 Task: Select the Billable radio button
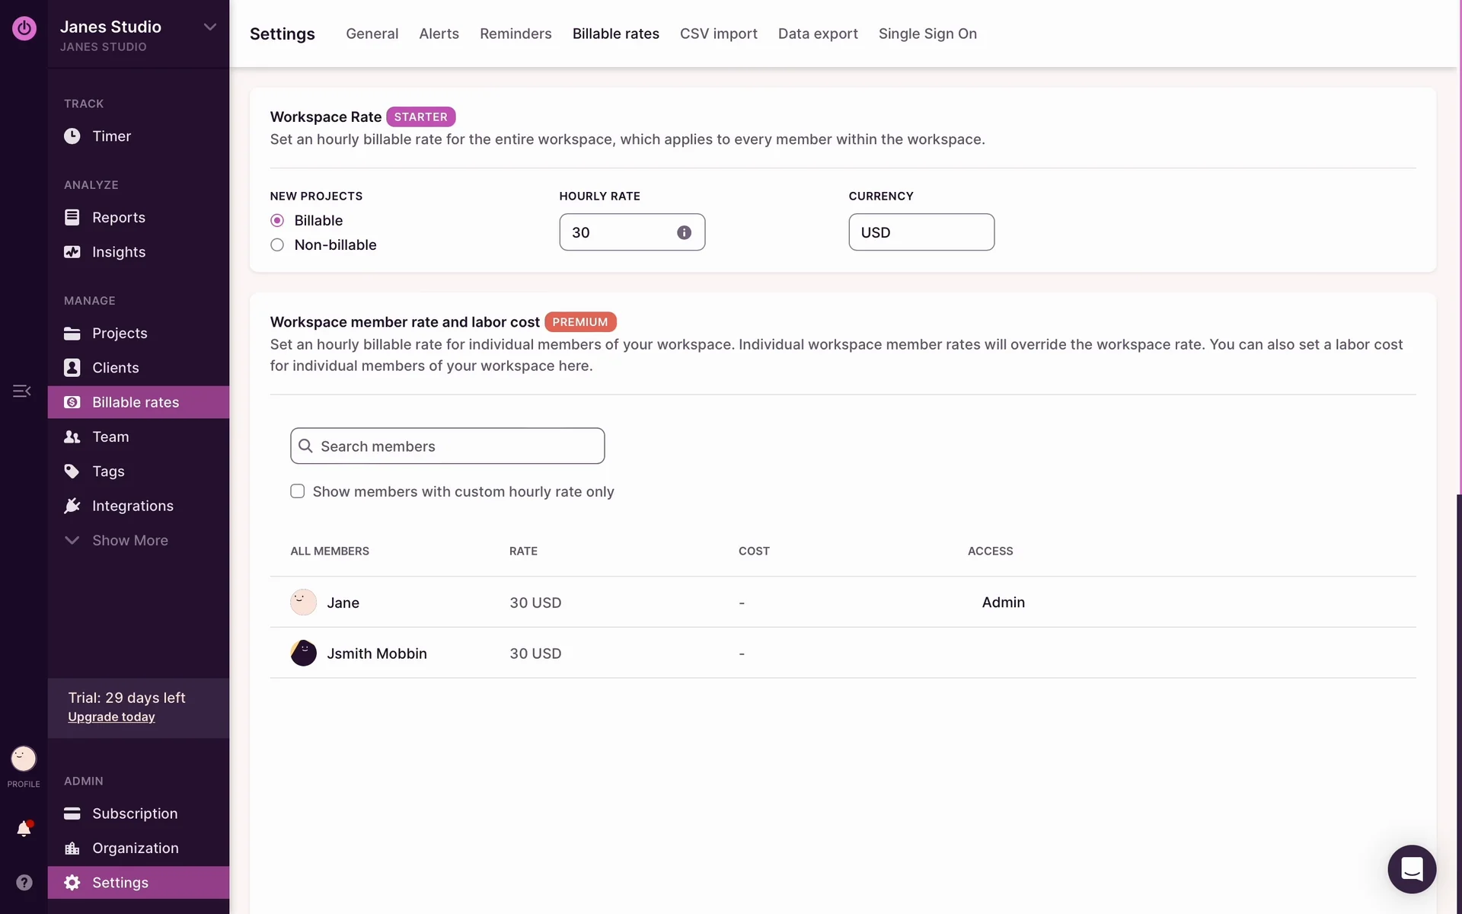click(x=277, y=221)
